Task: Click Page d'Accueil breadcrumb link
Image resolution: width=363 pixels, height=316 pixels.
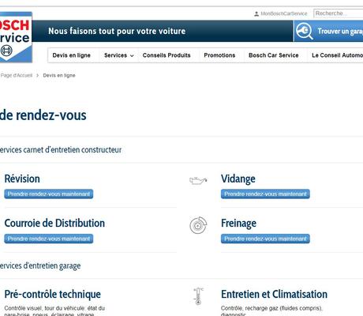Action: point(17,75)
